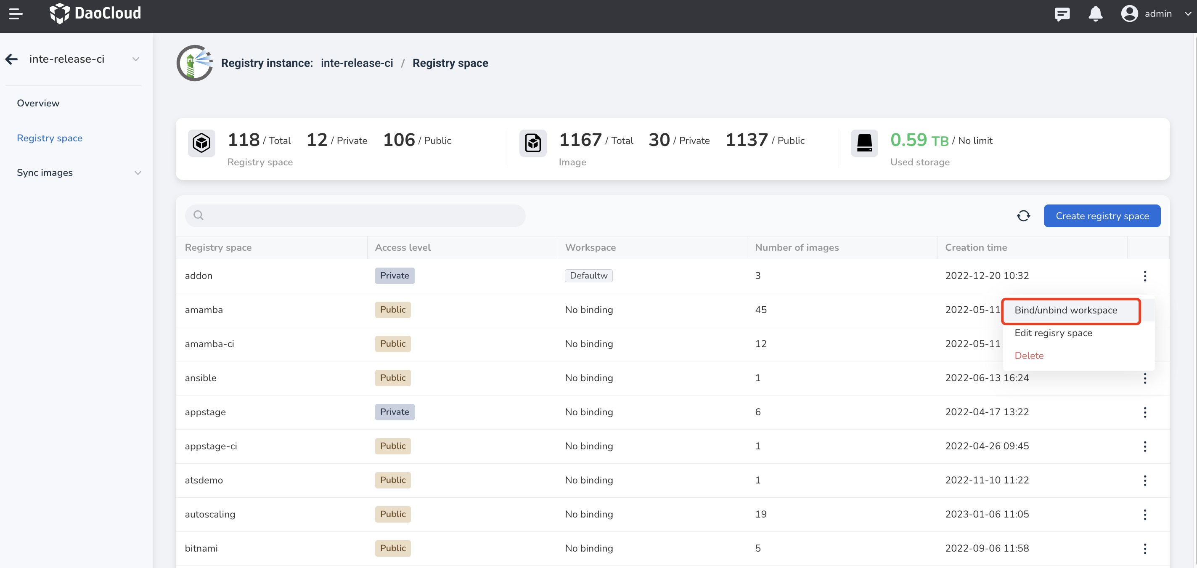Click image count 45 for amamba

(x=761, y=310)
